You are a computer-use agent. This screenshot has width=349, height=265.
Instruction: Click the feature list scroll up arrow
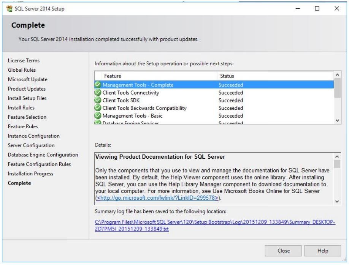click(x=338, y=75)
